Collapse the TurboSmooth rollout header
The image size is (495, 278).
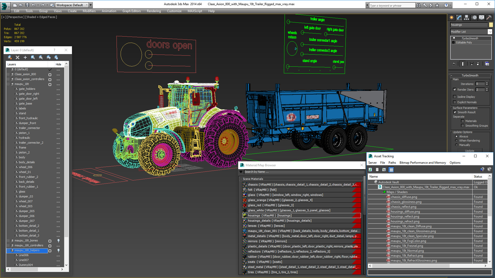470,75
